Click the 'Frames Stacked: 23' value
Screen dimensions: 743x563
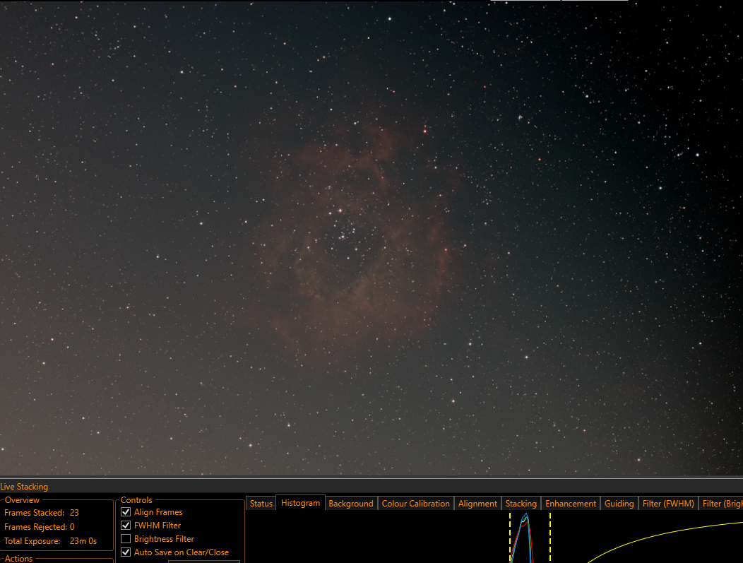(x=74, y=513)
